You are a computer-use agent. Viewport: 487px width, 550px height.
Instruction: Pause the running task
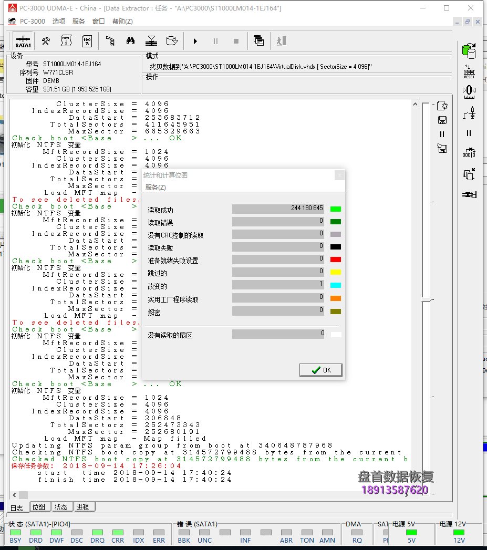pos(215,40)
